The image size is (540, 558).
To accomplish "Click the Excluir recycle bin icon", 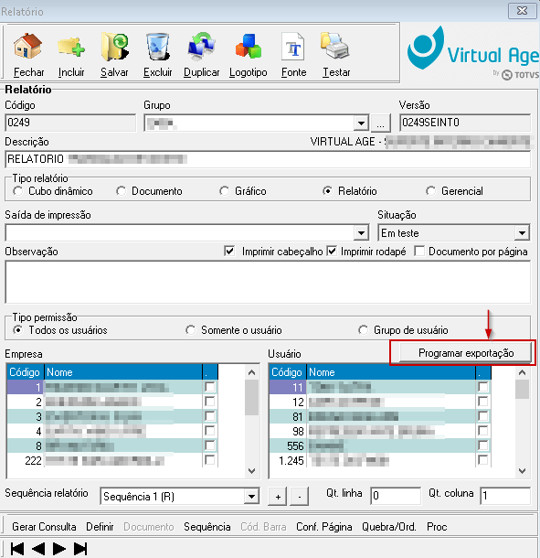I will coord(157,47).
